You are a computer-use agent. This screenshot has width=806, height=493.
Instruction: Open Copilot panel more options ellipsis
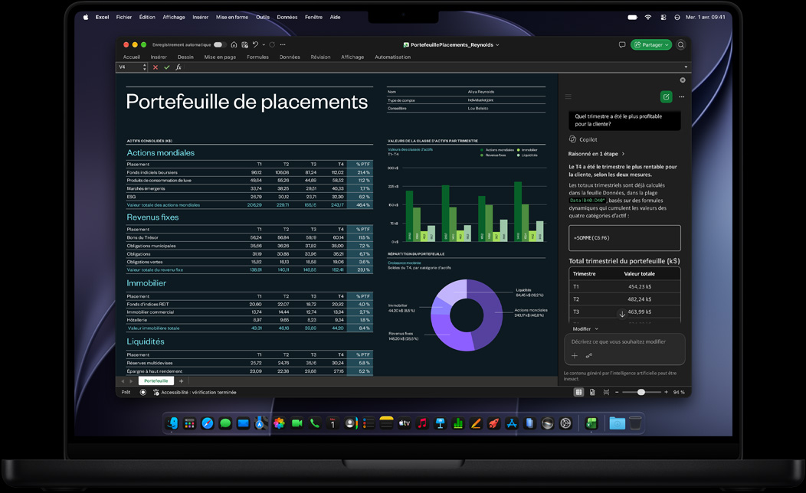[x=682, y=96]
